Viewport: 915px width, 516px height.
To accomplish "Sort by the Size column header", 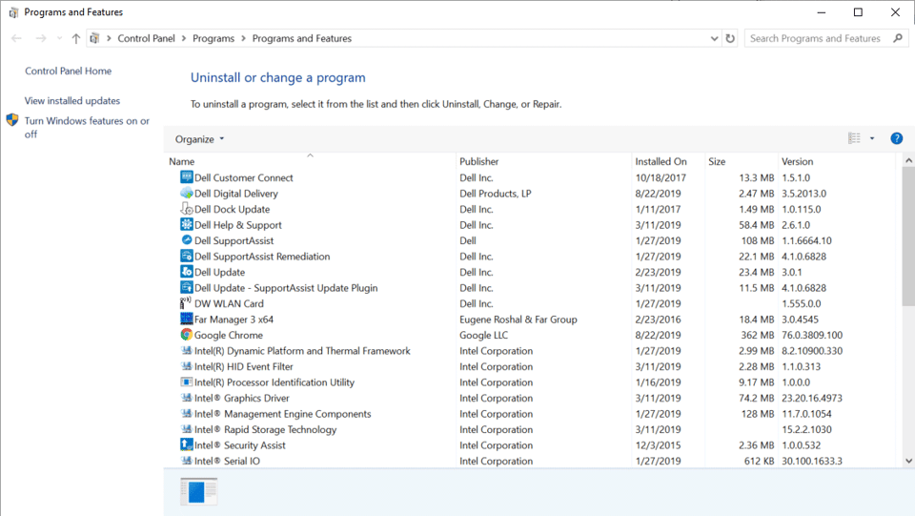I will click(742, 161).
